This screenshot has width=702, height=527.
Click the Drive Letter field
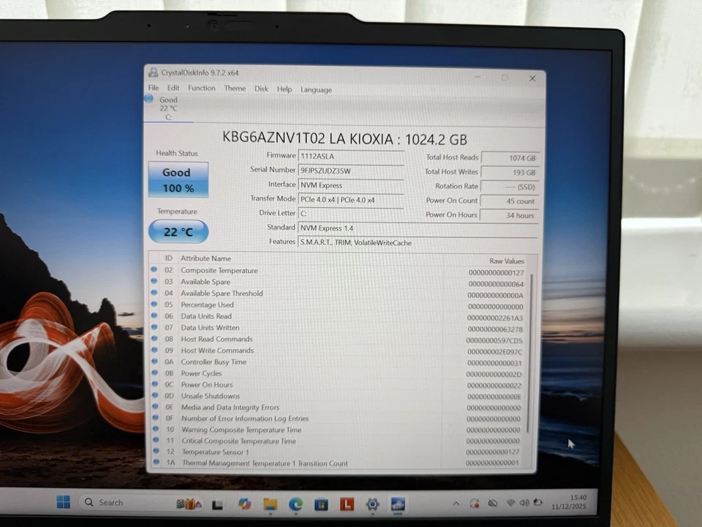point(351,214)
